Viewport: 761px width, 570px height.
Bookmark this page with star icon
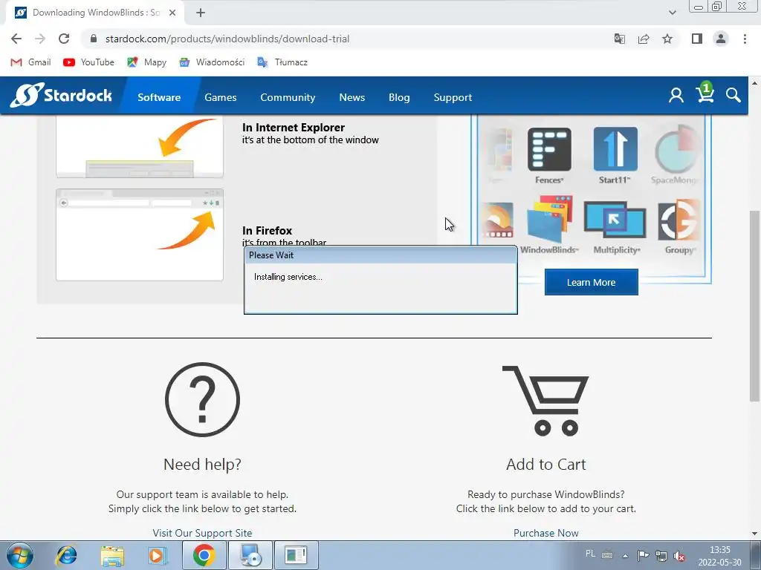[667, 39]
